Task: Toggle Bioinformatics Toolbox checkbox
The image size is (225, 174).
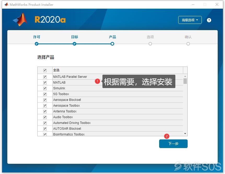Action: (x=45, y=134)
